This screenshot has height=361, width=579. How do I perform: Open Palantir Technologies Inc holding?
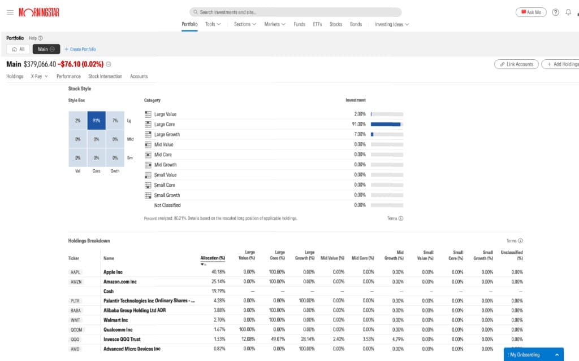[x=149, y=301]
